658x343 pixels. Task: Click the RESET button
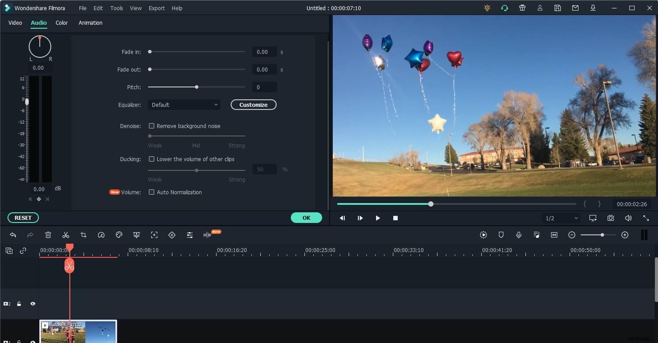23,218
